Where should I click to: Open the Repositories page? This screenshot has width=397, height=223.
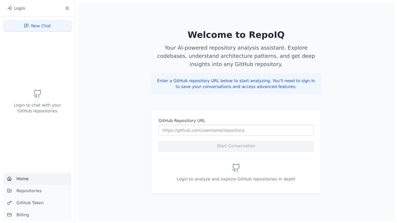(x=29, y=191)
